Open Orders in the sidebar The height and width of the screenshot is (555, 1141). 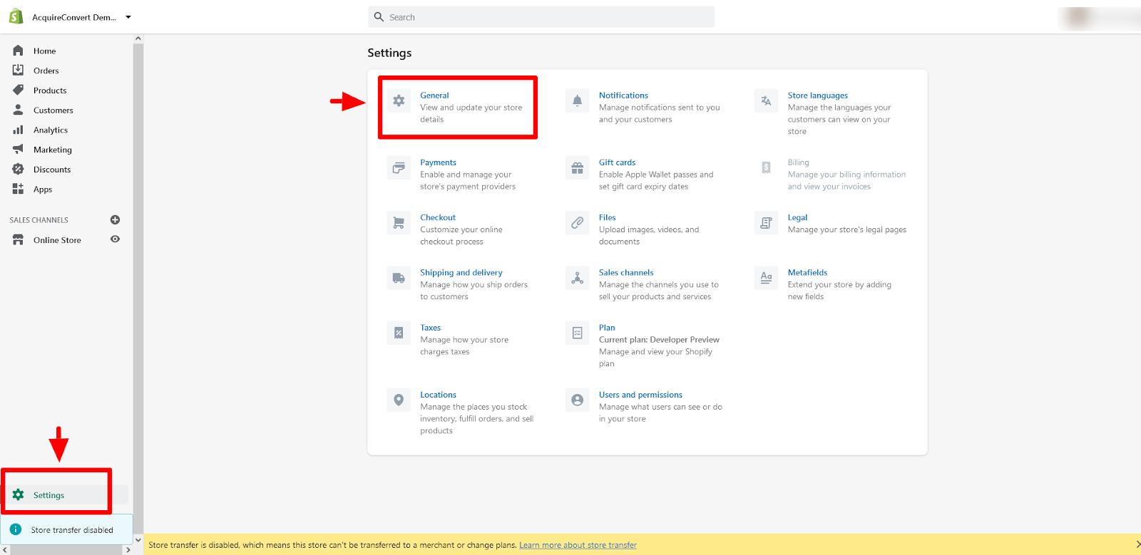pos(46,71)
